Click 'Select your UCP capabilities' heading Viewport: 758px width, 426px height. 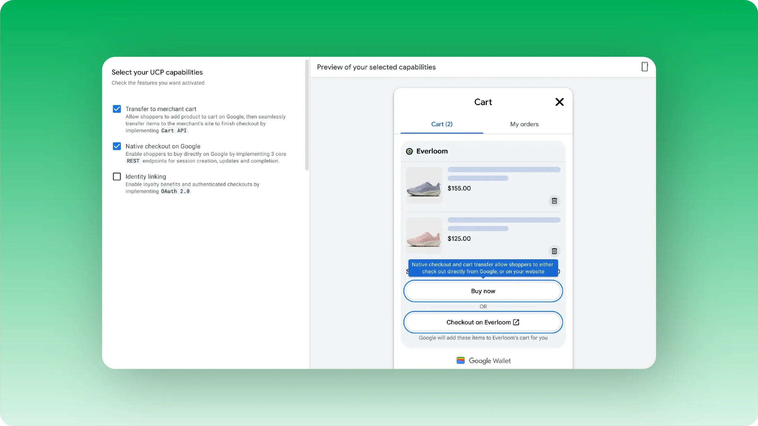point(157,72)
